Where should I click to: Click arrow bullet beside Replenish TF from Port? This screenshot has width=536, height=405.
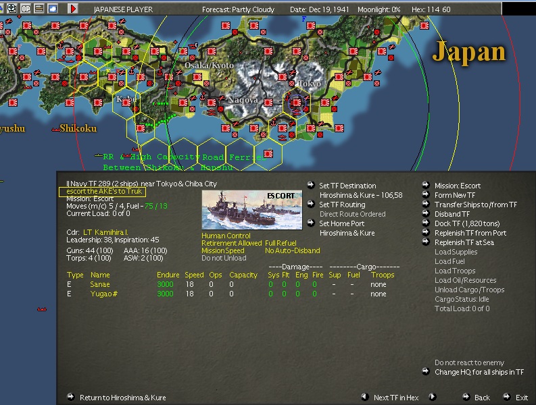(426, 232)
